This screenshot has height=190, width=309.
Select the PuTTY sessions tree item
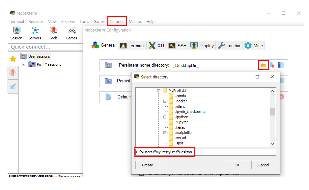[49, 64]
